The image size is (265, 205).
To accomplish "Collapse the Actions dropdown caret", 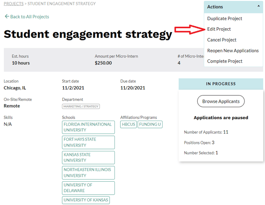I will (x=258, y=6).
